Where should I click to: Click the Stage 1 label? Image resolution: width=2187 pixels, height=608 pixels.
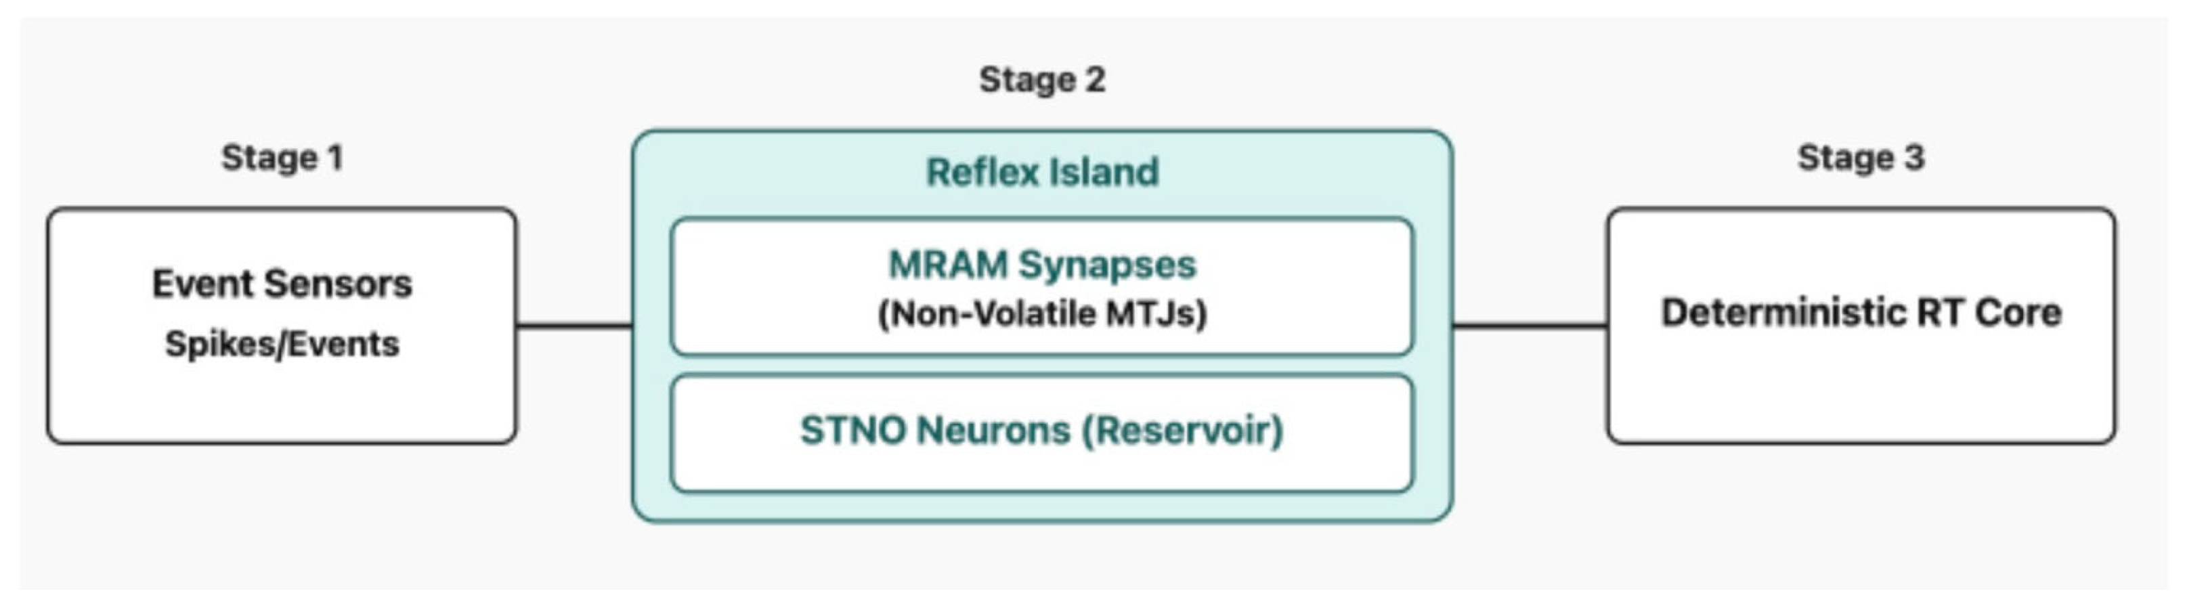pyautogui.click(x=282, y=158)
